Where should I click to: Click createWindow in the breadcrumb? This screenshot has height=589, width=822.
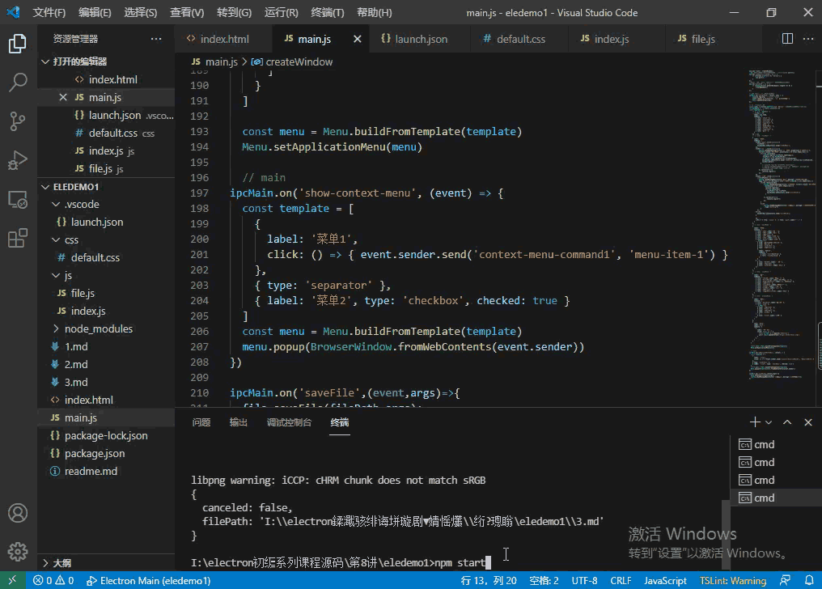[299, 61]
